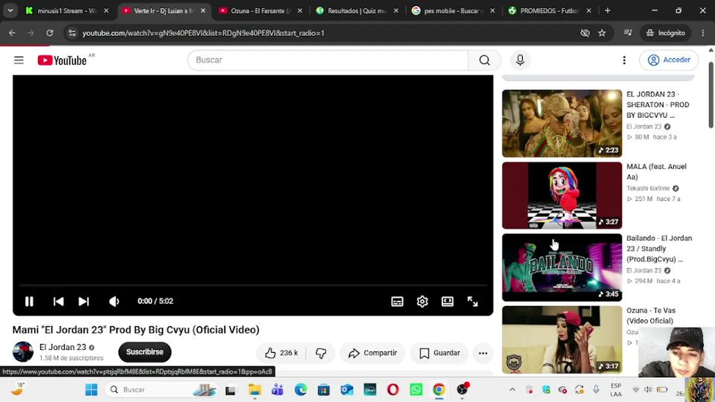
Task: Skip to the next video
Action: point(84,301)
